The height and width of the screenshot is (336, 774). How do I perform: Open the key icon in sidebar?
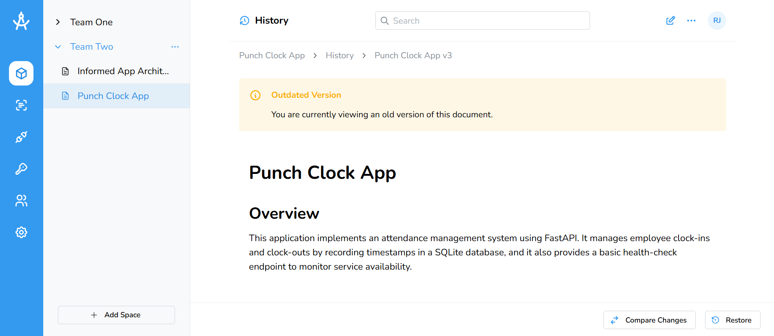coord(21,169)
